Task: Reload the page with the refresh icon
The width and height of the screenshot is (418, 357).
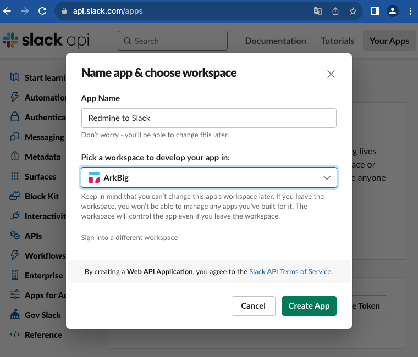Action: coord(42,11)
